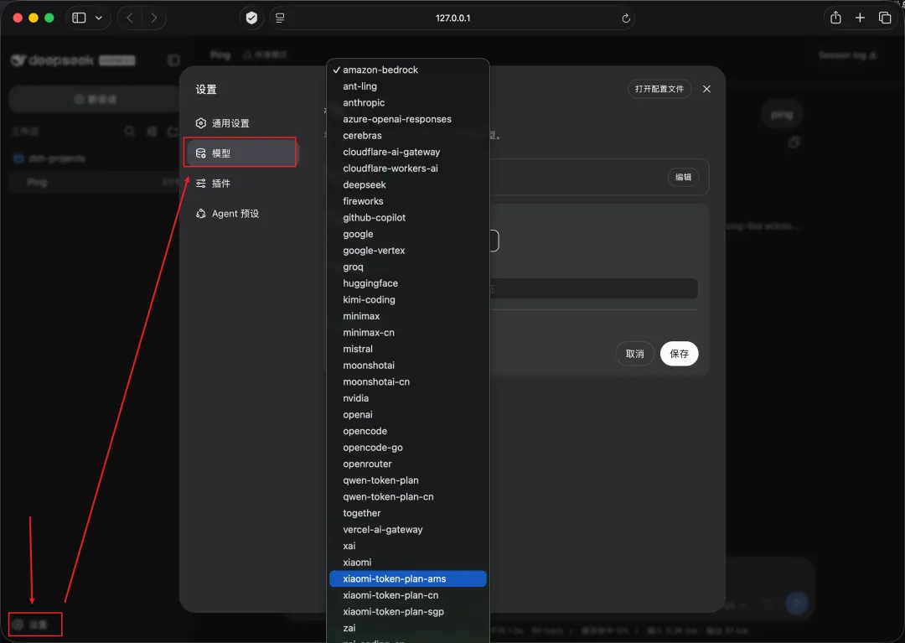Select cloudflare-ai-gateway option
This screenshot has height=643, width=905.
coord(407,152)
